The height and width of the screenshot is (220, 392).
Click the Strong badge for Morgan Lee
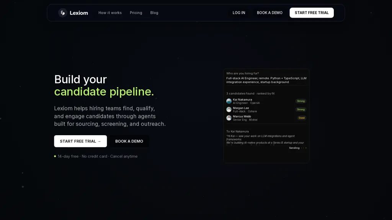301,110
